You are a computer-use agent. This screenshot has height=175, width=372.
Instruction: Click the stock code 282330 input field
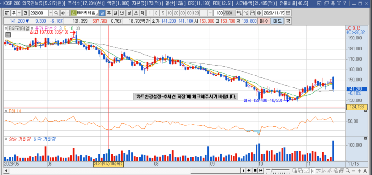coord(39,13)
